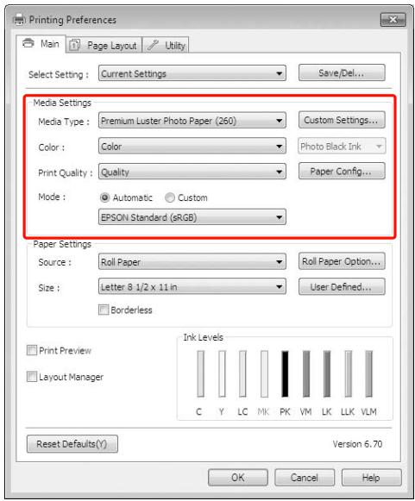Click the C cyan ink level bar
415x501 pixels.
click(x=200, y=373)
